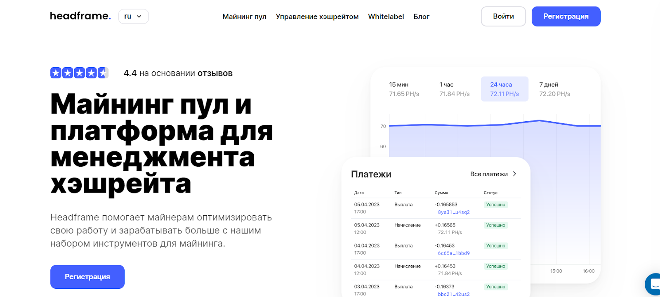Click Начисление in the 05.04.2023 row
This screenshot has width=660, height=297.
(408, 225)
